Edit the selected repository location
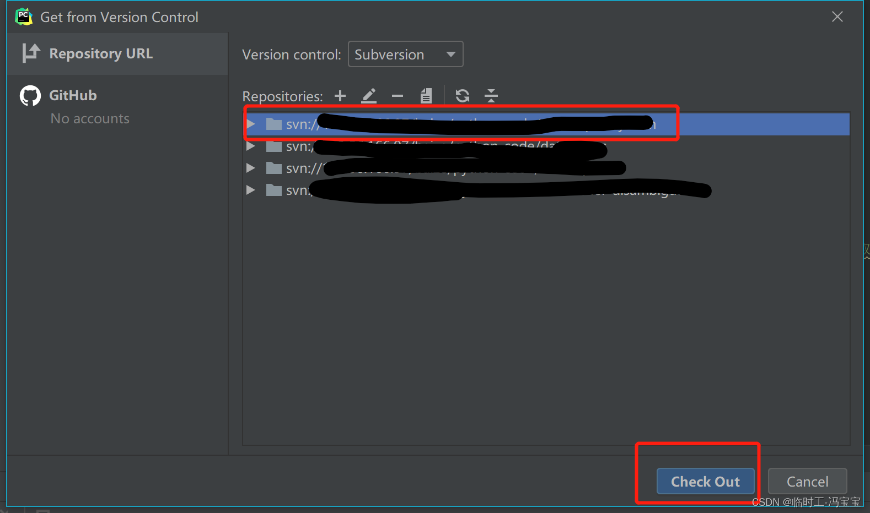This screenshot has height=513, width=870. pyautogui.click(x=369, y=96)
